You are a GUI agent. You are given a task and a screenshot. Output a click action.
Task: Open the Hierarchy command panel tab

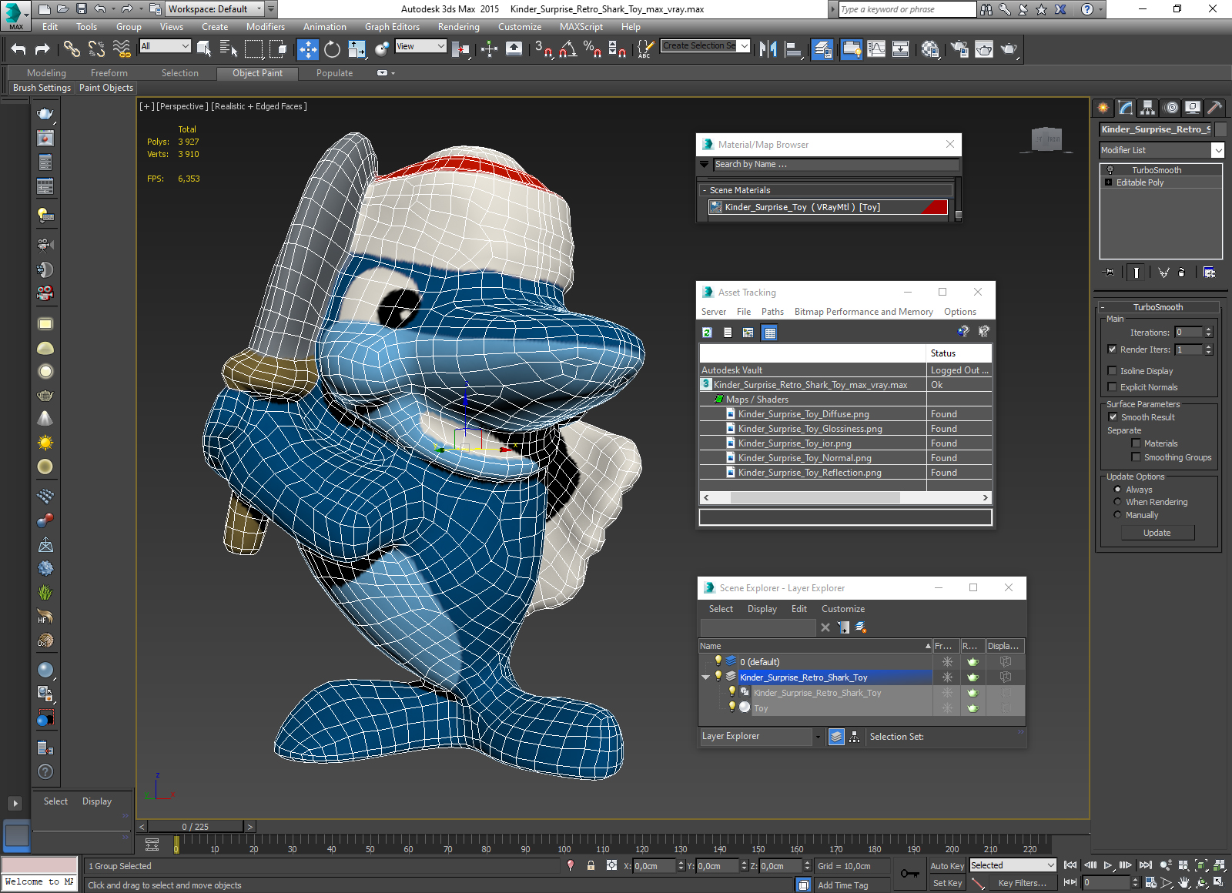1148,108
